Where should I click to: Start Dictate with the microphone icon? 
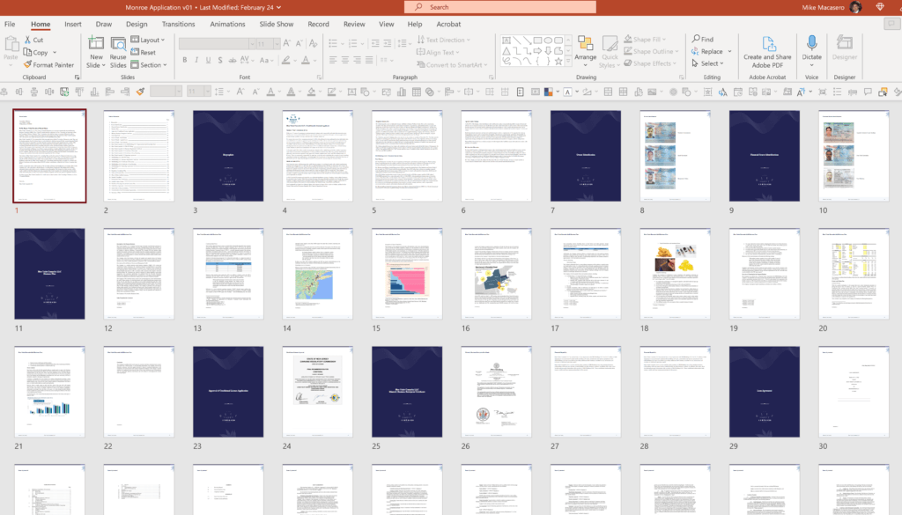pos(811,43)
